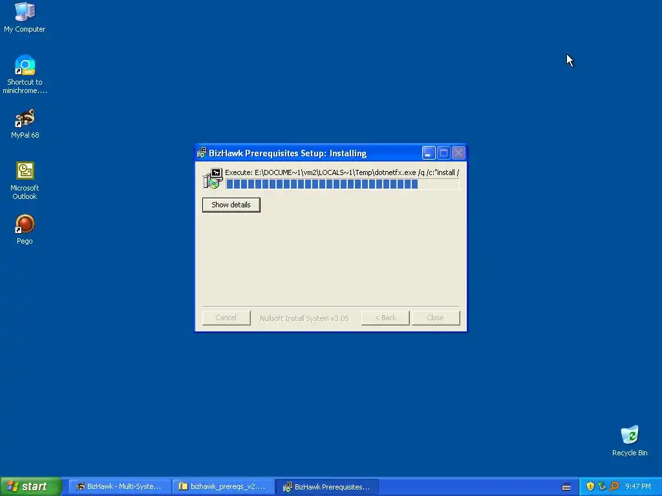Click the safely remove hardware tray icon
Image resolution: width=662 pixels, height=496 pixels.
pos(602,486)
